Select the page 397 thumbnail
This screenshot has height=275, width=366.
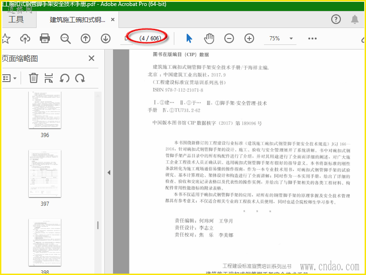[x=45, y=174]
